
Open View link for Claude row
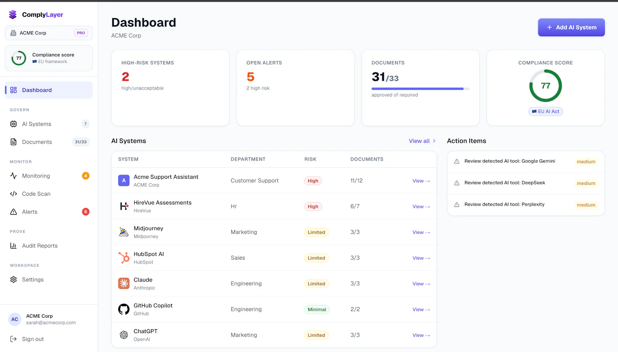tap(421, 284)
